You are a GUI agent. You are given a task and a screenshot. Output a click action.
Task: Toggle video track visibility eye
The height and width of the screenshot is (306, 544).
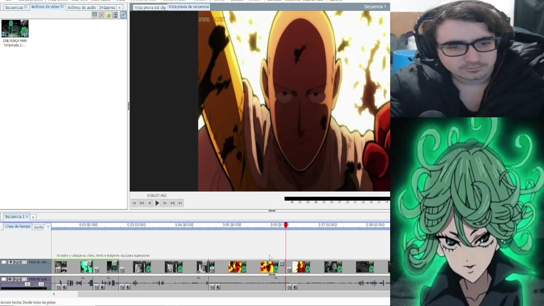tap(10, 262)
